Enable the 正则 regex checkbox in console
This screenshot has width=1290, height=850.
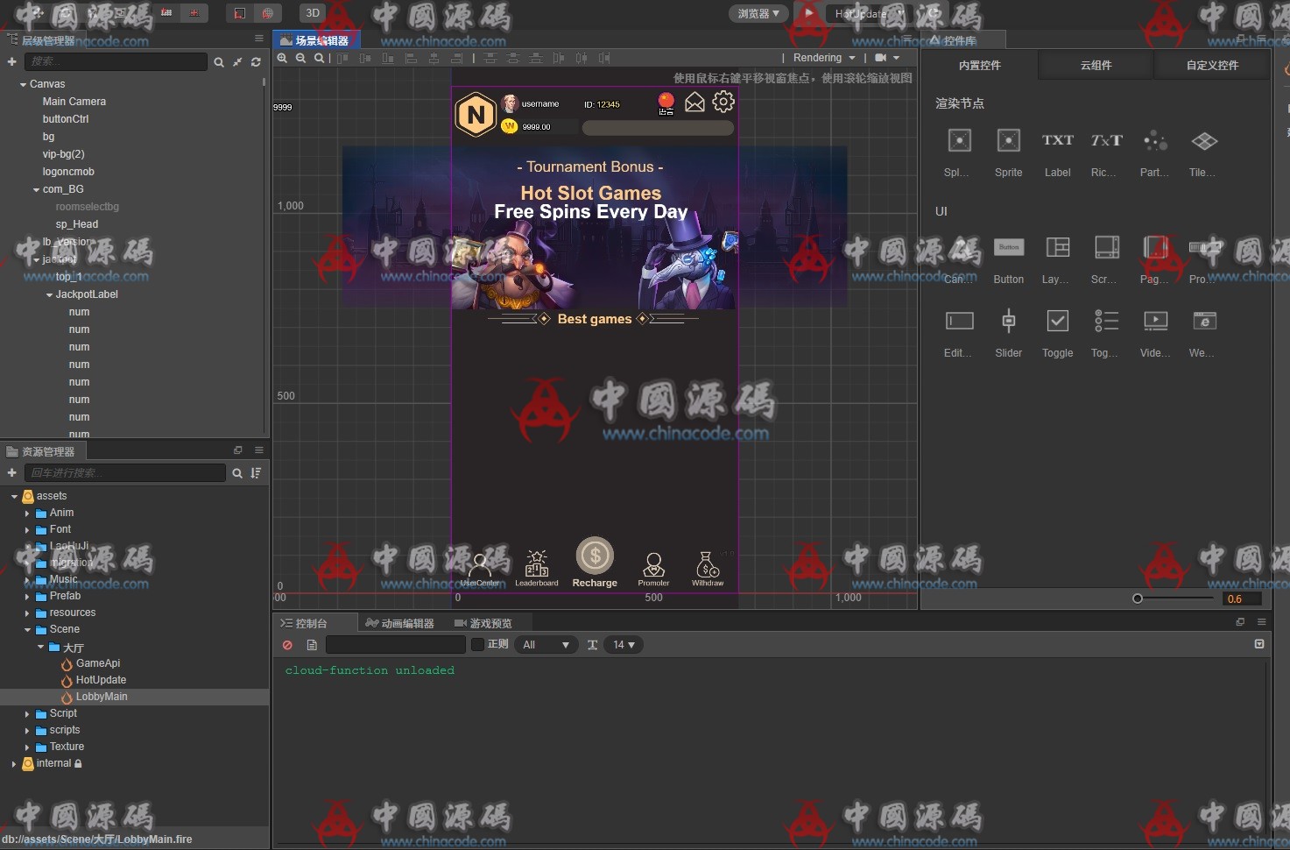(x=477, y=645)
